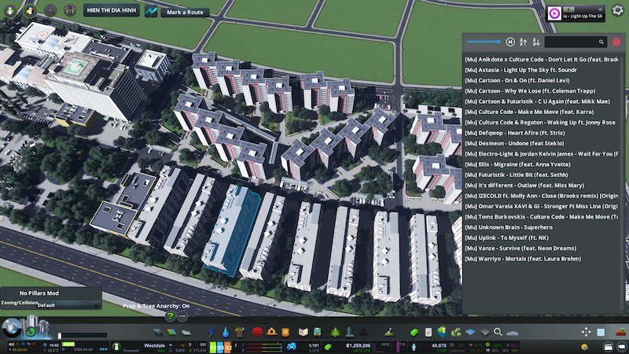Sort the song list Z to A descending
The height and width of the screenshot is (354, 629).
pos(536,42)
